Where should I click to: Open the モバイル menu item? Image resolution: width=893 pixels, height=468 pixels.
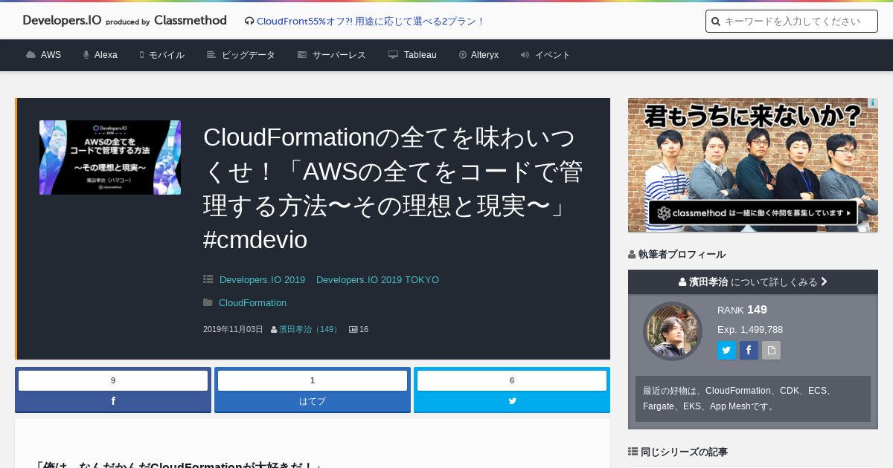(161, 55)
